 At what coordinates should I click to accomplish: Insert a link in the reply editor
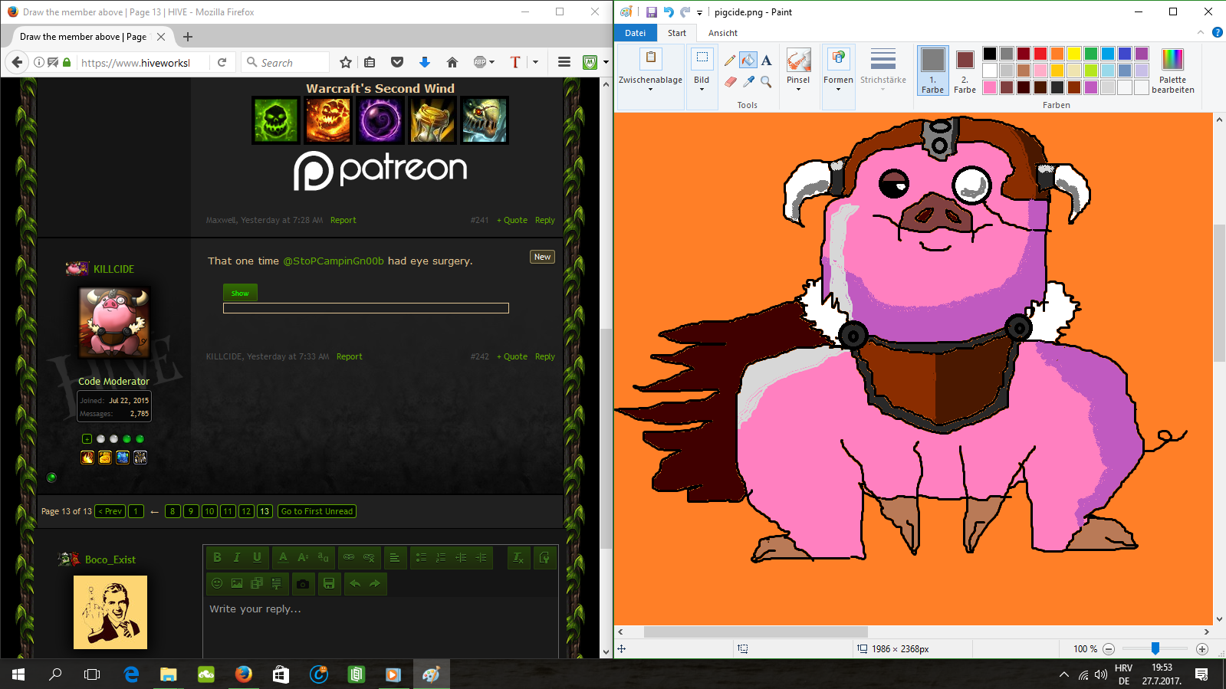click(349, 557)
